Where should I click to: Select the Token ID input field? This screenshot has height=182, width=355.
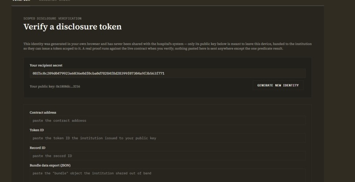pos(167,138)
